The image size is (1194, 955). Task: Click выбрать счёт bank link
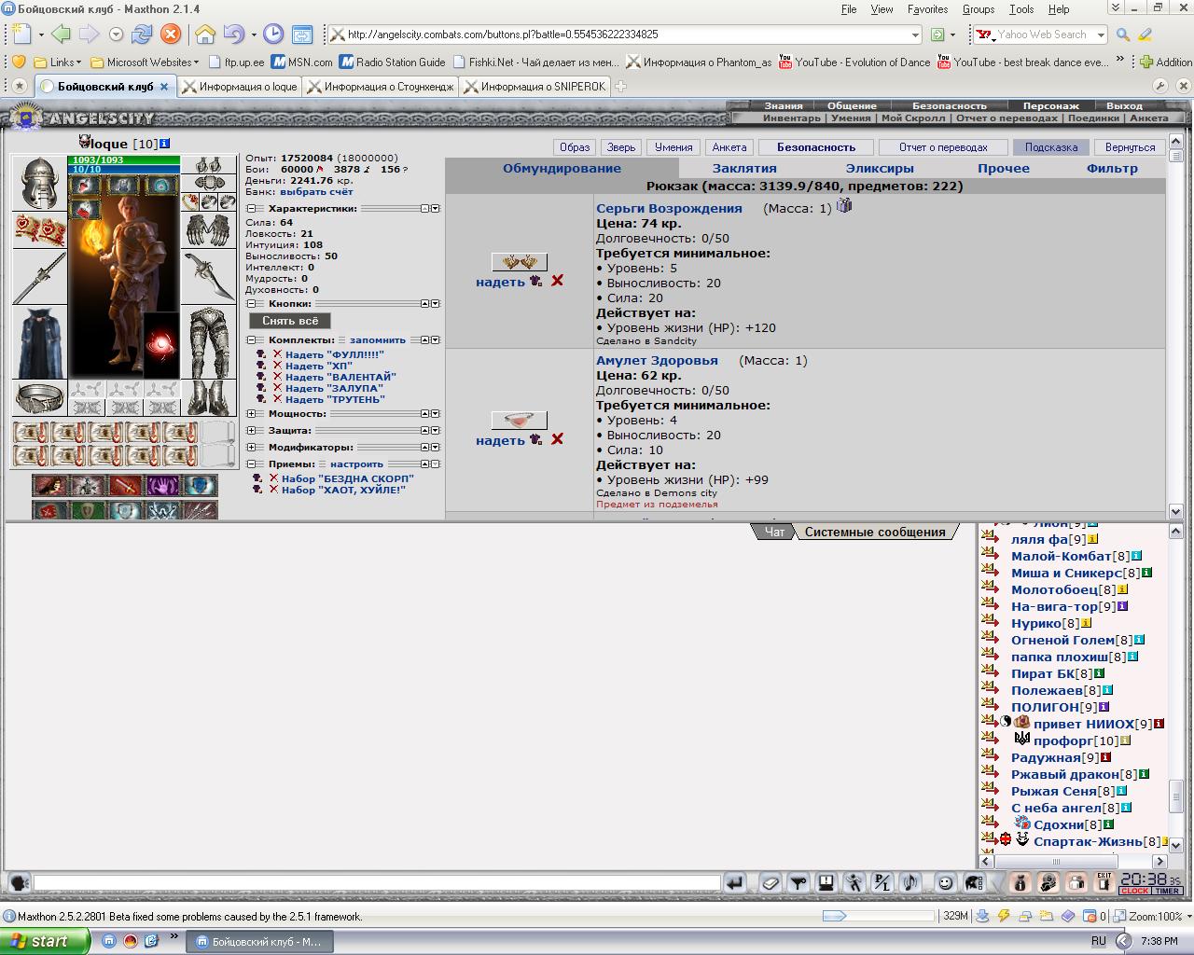316,192
